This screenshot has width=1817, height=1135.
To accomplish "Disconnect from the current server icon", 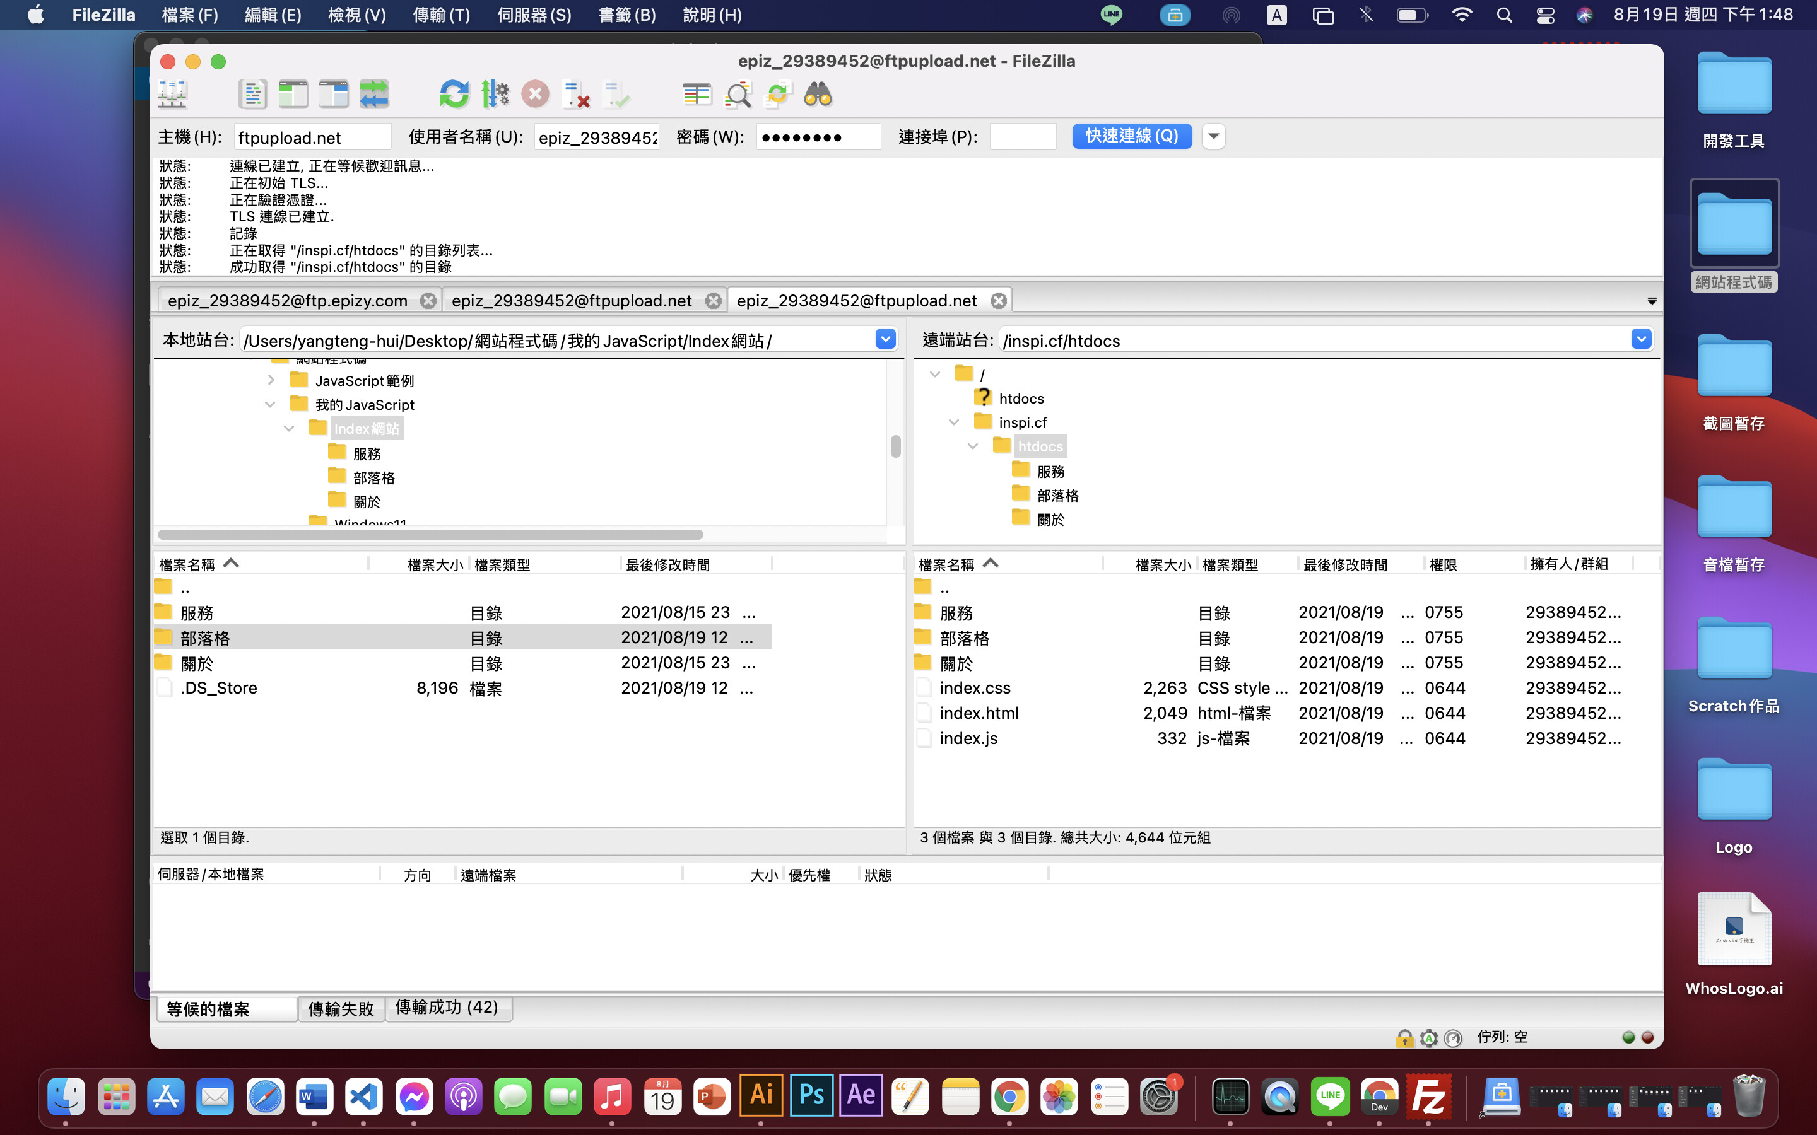I will point(576,95).
